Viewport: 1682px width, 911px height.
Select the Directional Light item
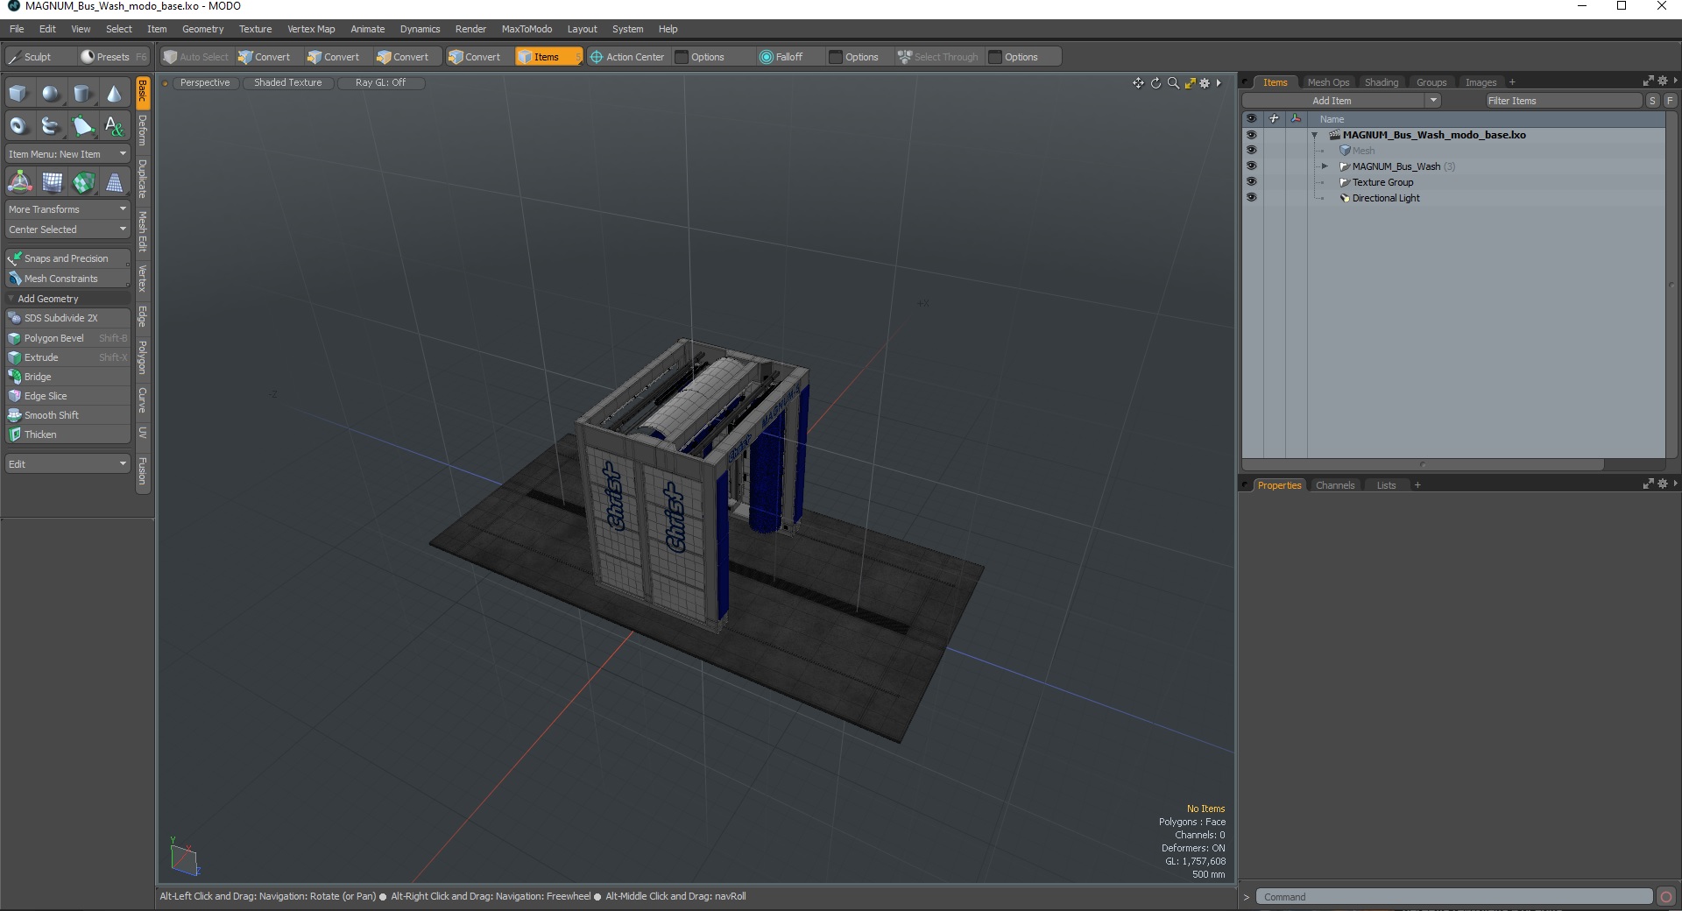click(x=1385, y=198)
